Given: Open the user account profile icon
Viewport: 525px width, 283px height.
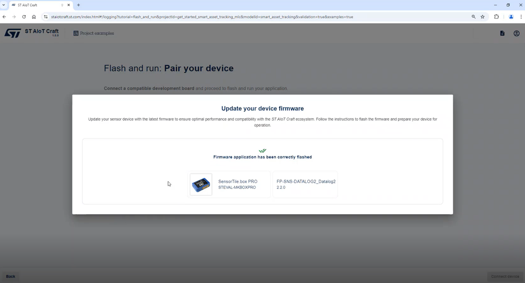Looking at the screenshot, I should point(517,34).
